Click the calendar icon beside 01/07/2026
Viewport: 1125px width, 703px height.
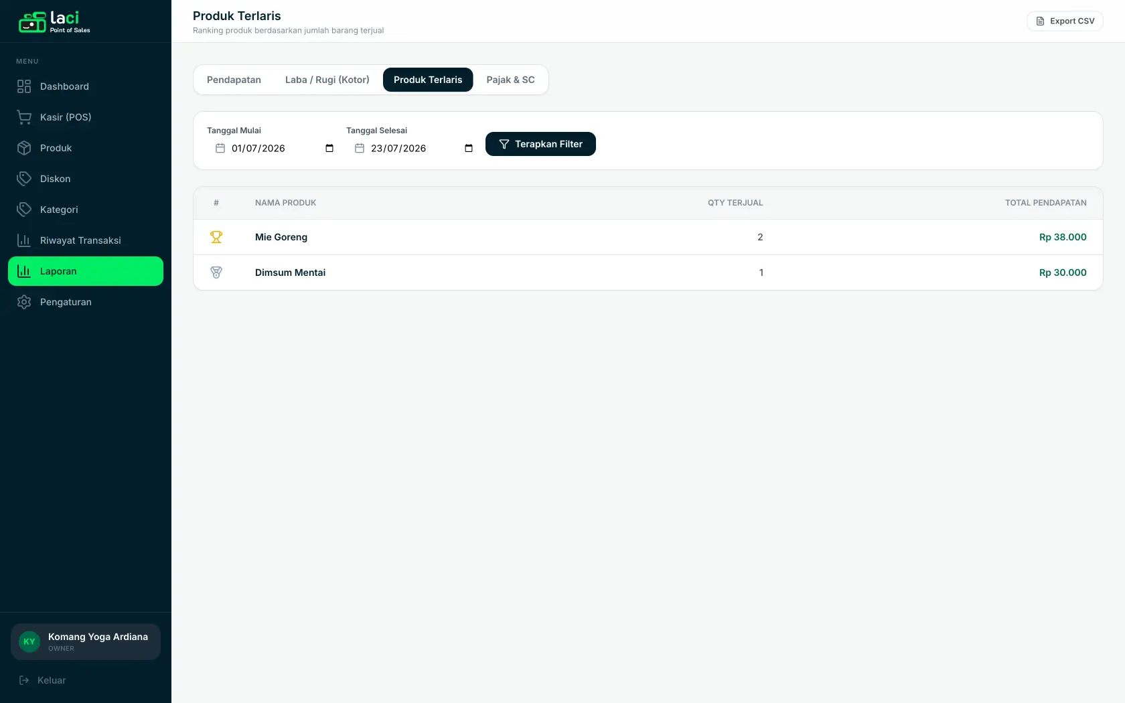[x=220, y=148]
